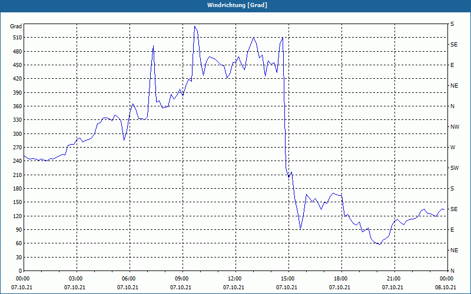Select the 09:00 time label
Viewport: 471px width, 294px height.
point(182,279)
